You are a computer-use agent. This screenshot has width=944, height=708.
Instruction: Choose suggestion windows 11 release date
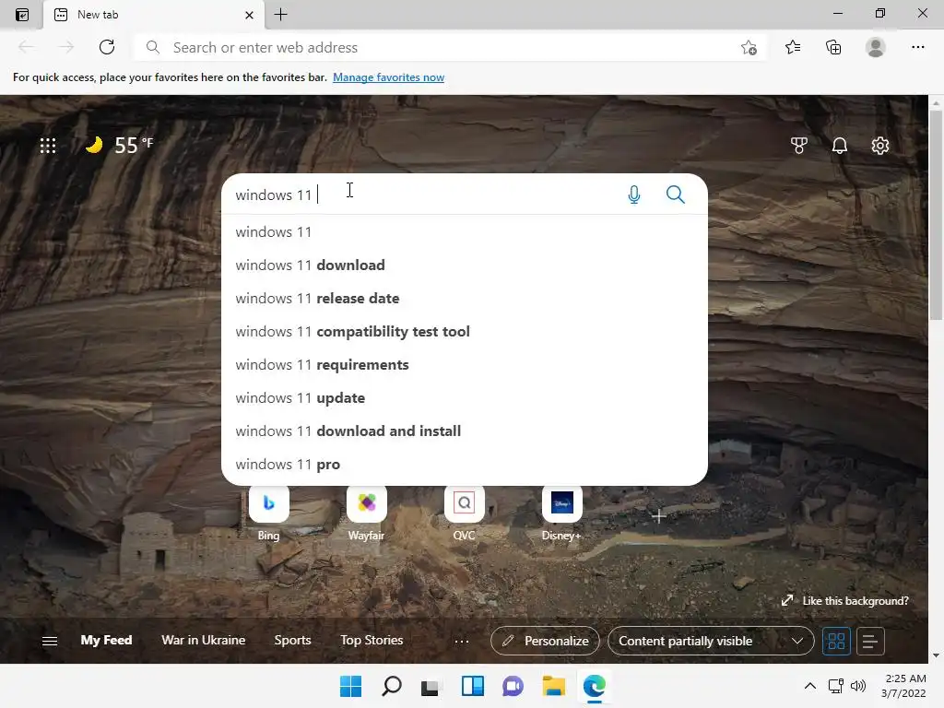(465, 298)
